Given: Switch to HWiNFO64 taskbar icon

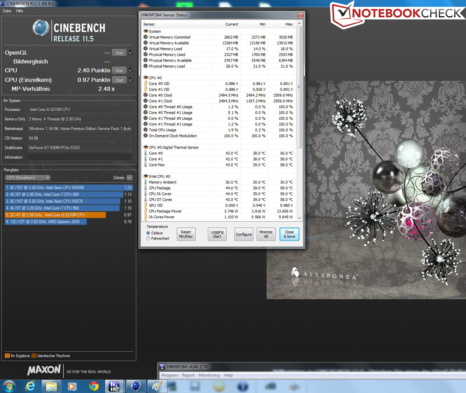Looking at the screenshot, I should (x=114, y=386).
